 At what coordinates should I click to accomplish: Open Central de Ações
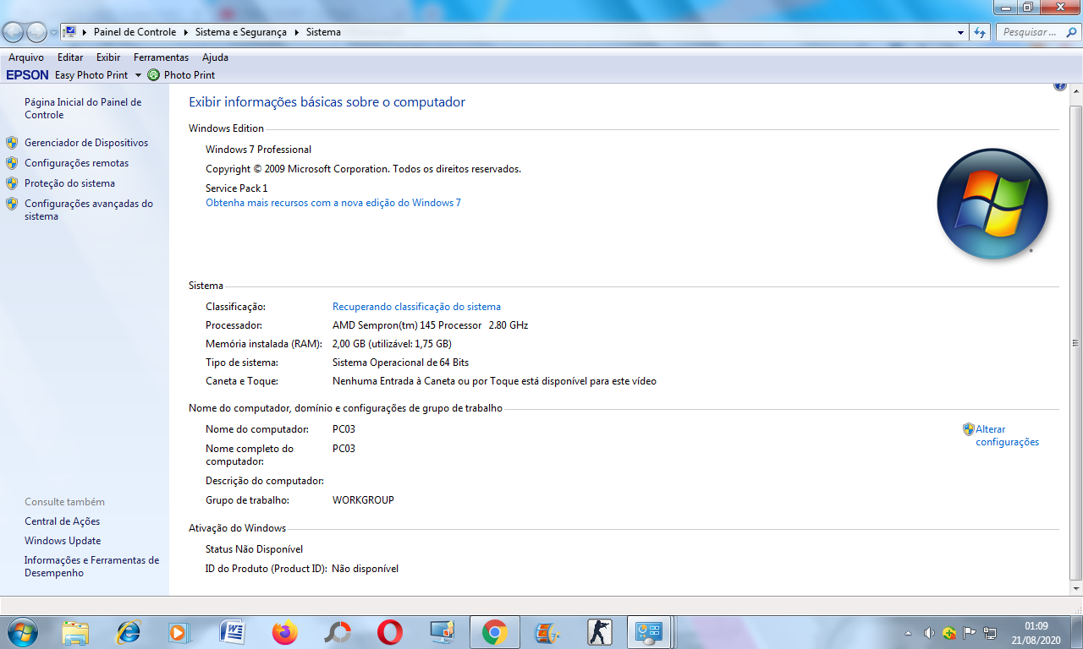click(62, 521)
